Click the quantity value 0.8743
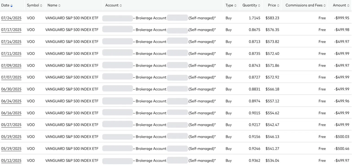 tap(255, 66)
